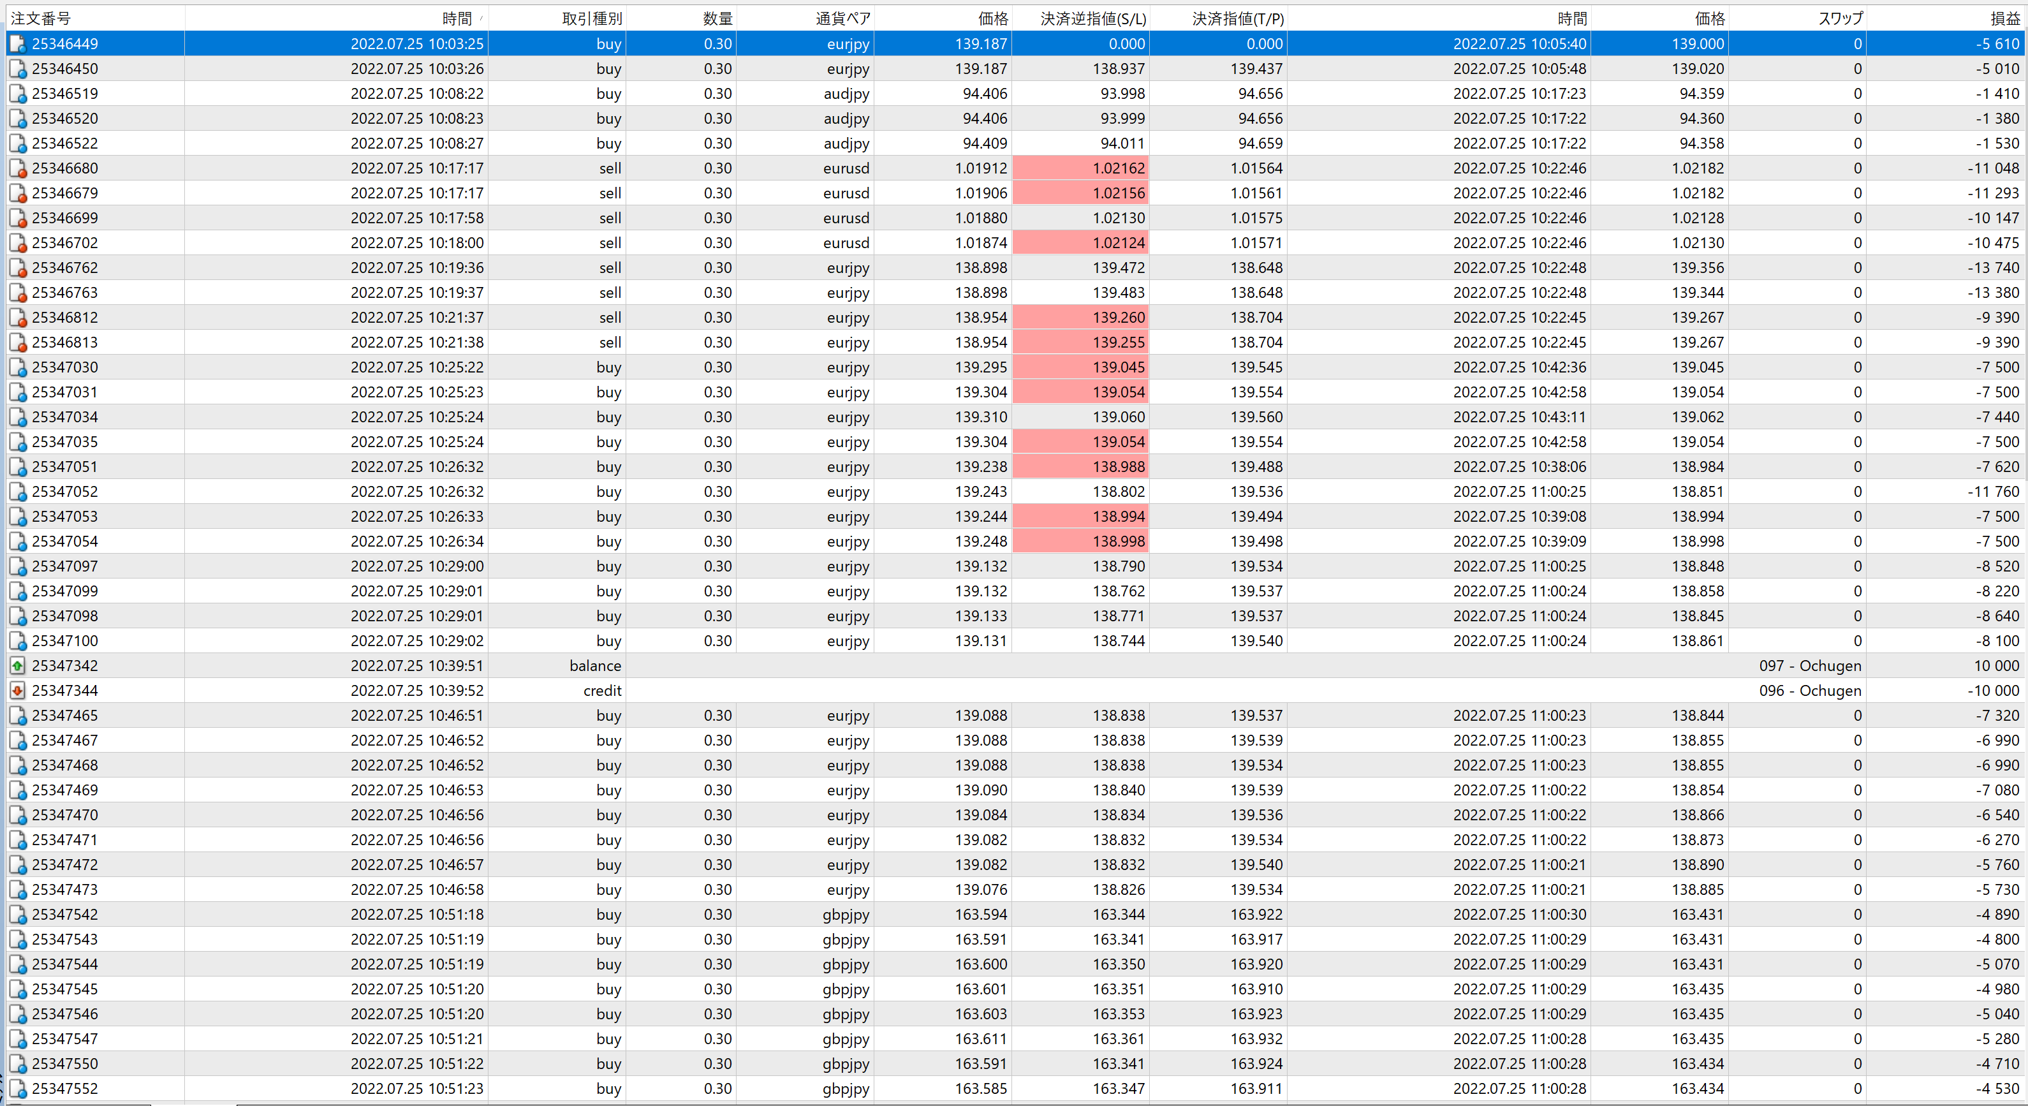Sort by the 決済逆指値(S/L) column header

pos(1080,18)
